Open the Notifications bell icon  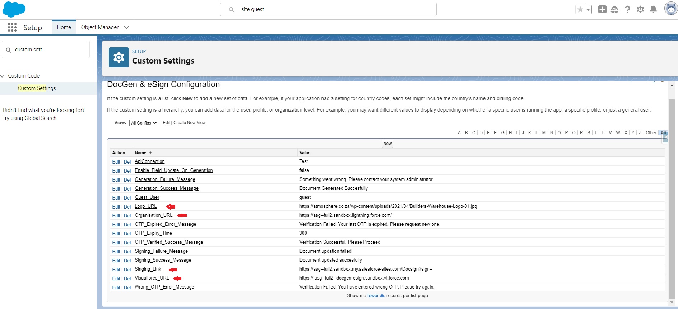click(653, 10)
